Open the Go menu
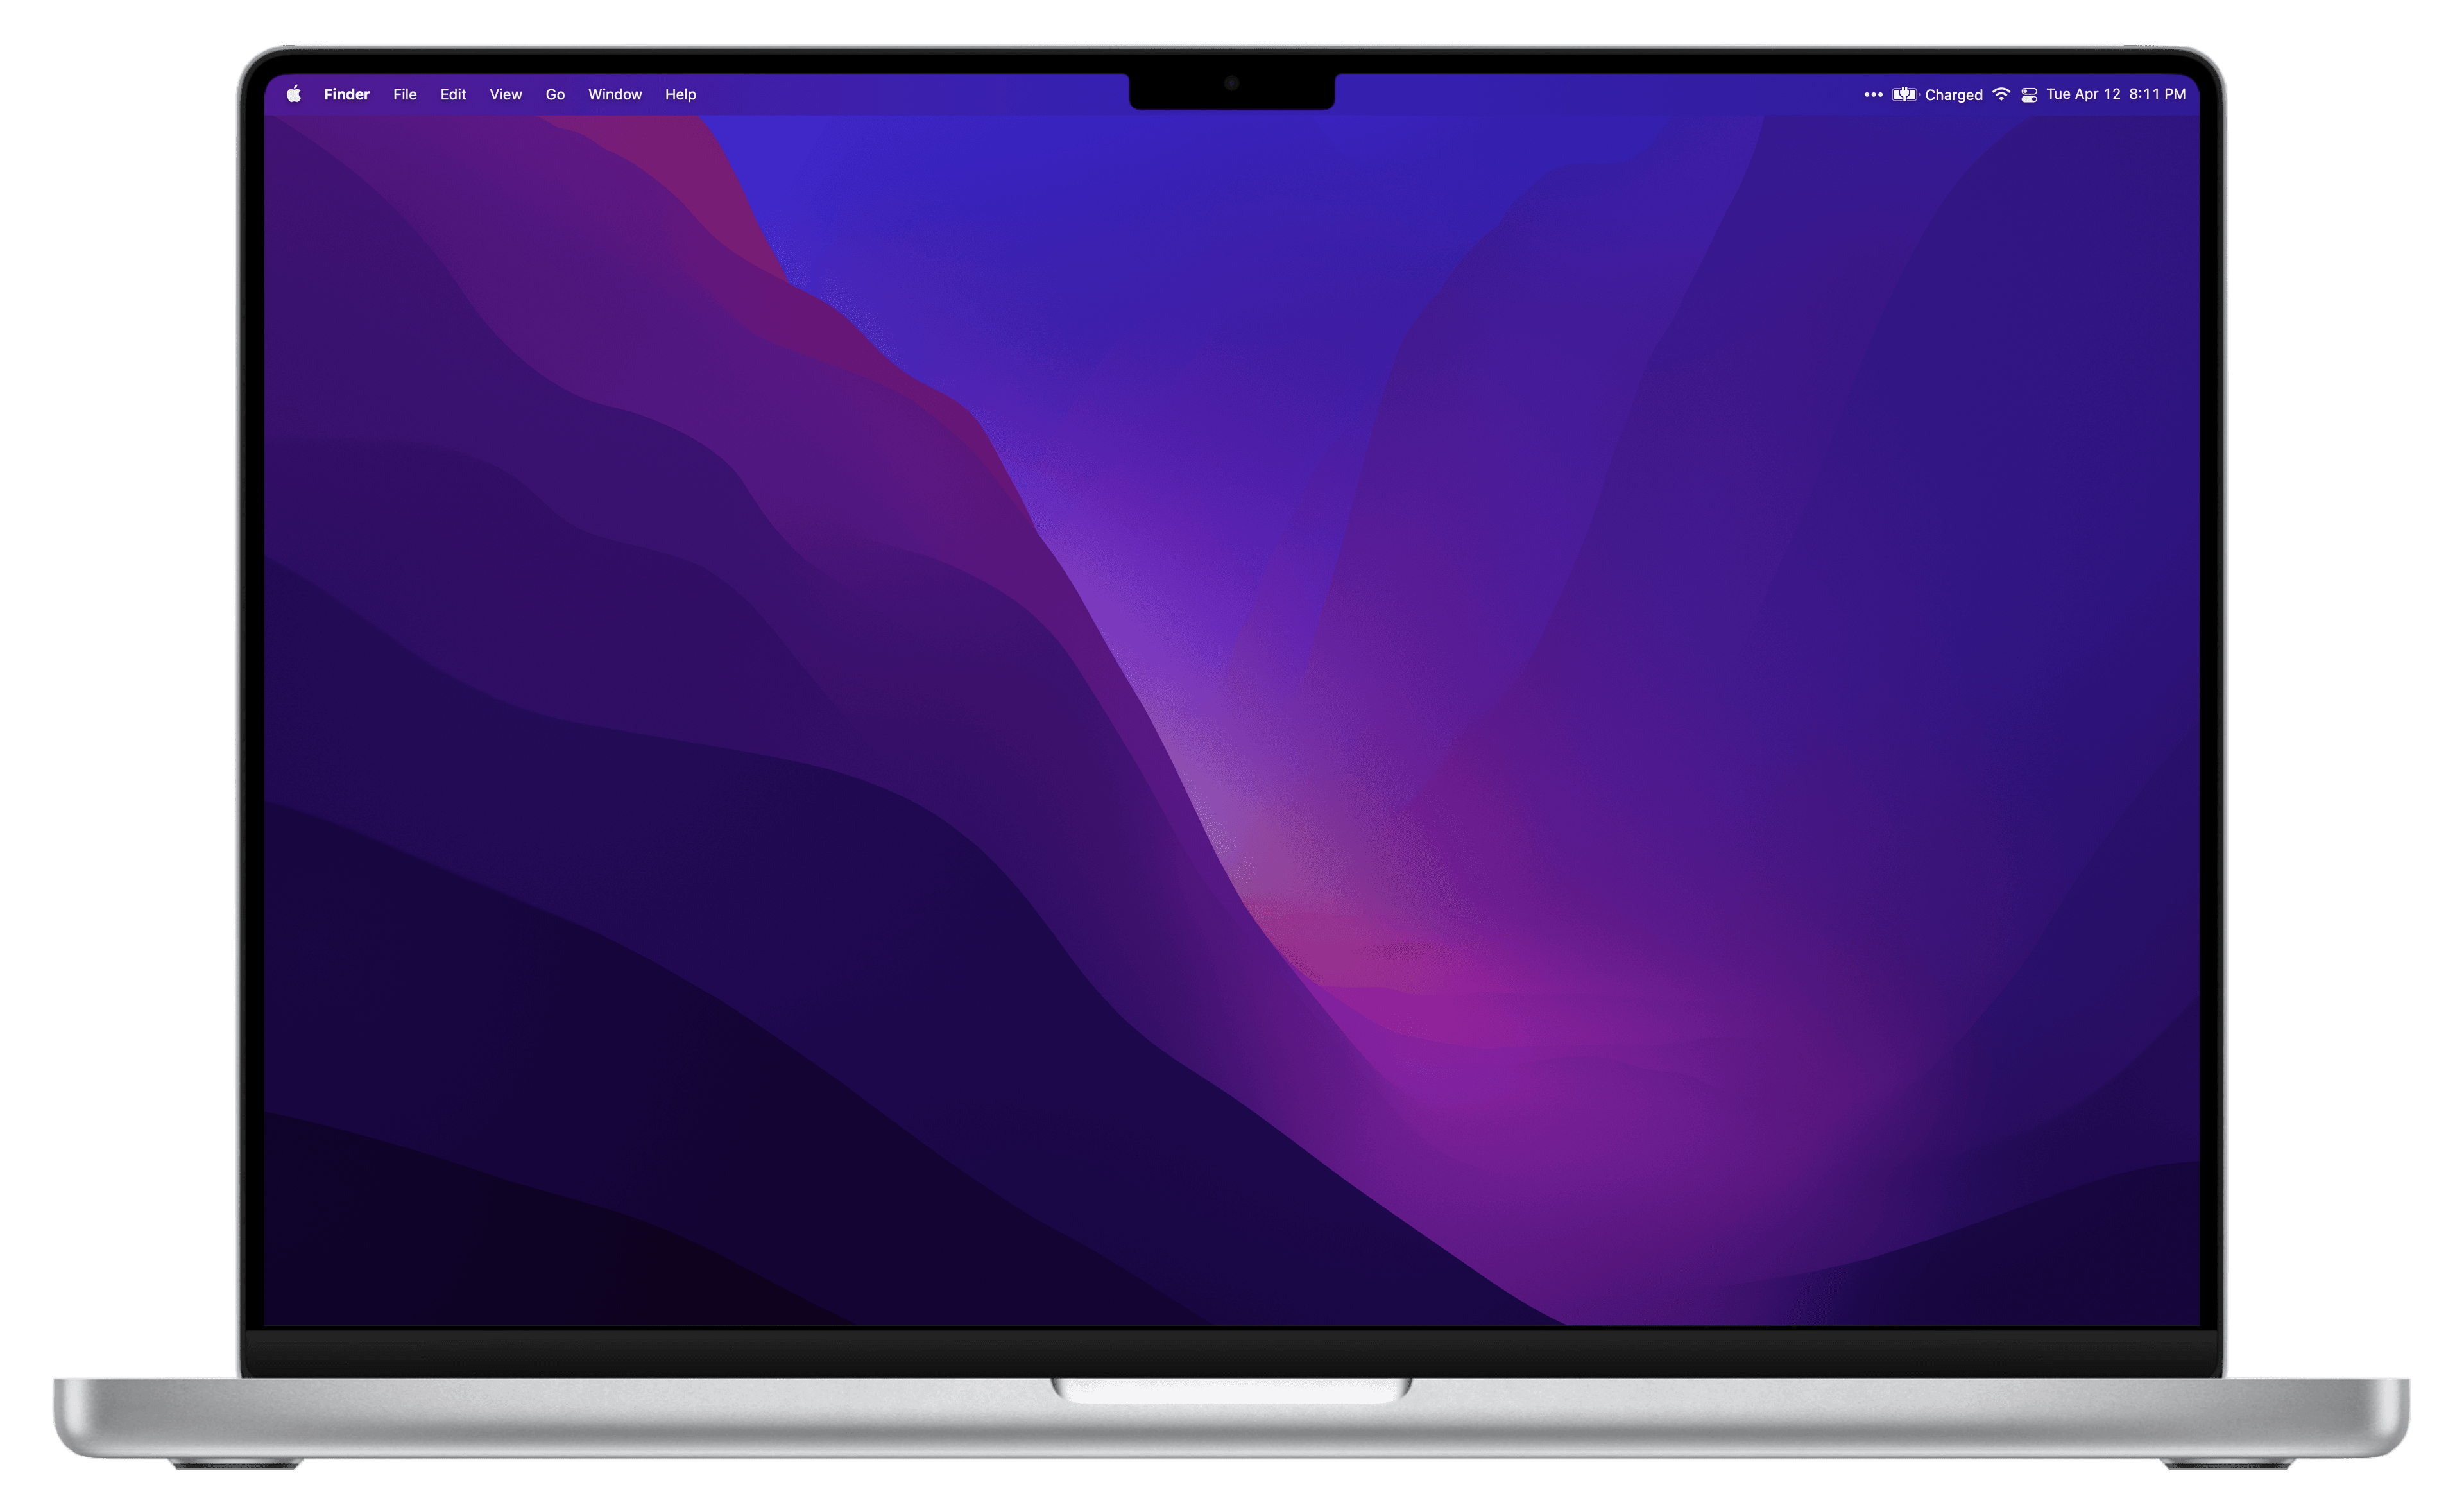The image size is (2464, 1512). 555,94
